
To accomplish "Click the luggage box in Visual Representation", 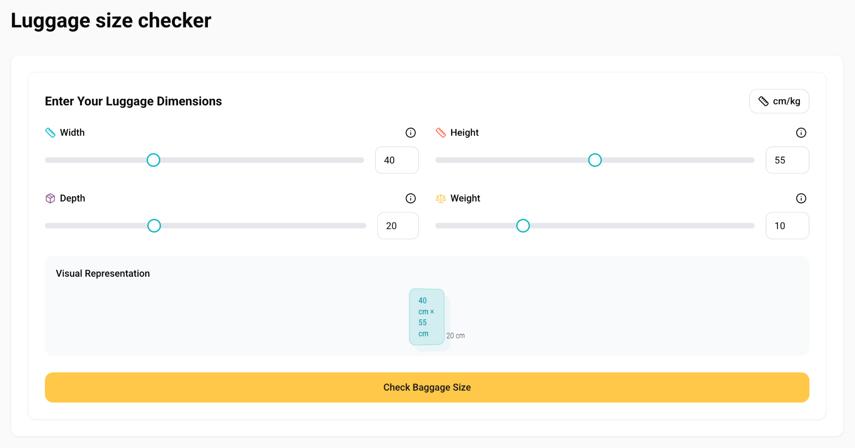I will [426, 317].
